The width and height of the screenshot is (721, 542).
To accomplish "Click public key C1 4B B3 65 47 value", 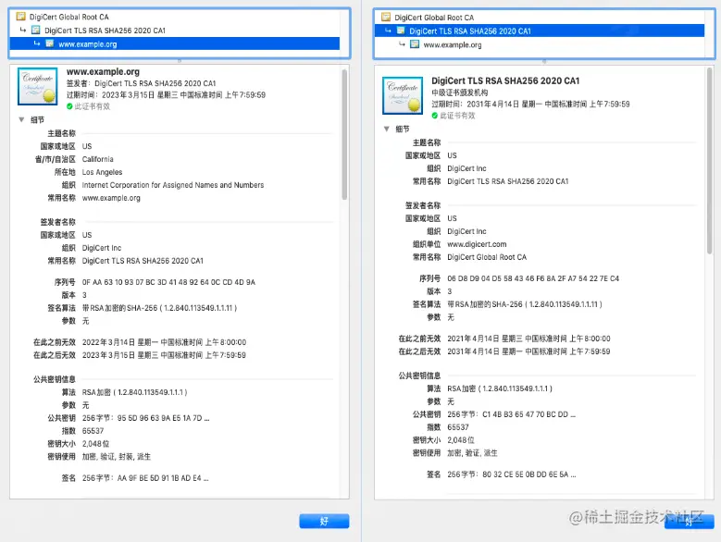I will coord(511,414).
